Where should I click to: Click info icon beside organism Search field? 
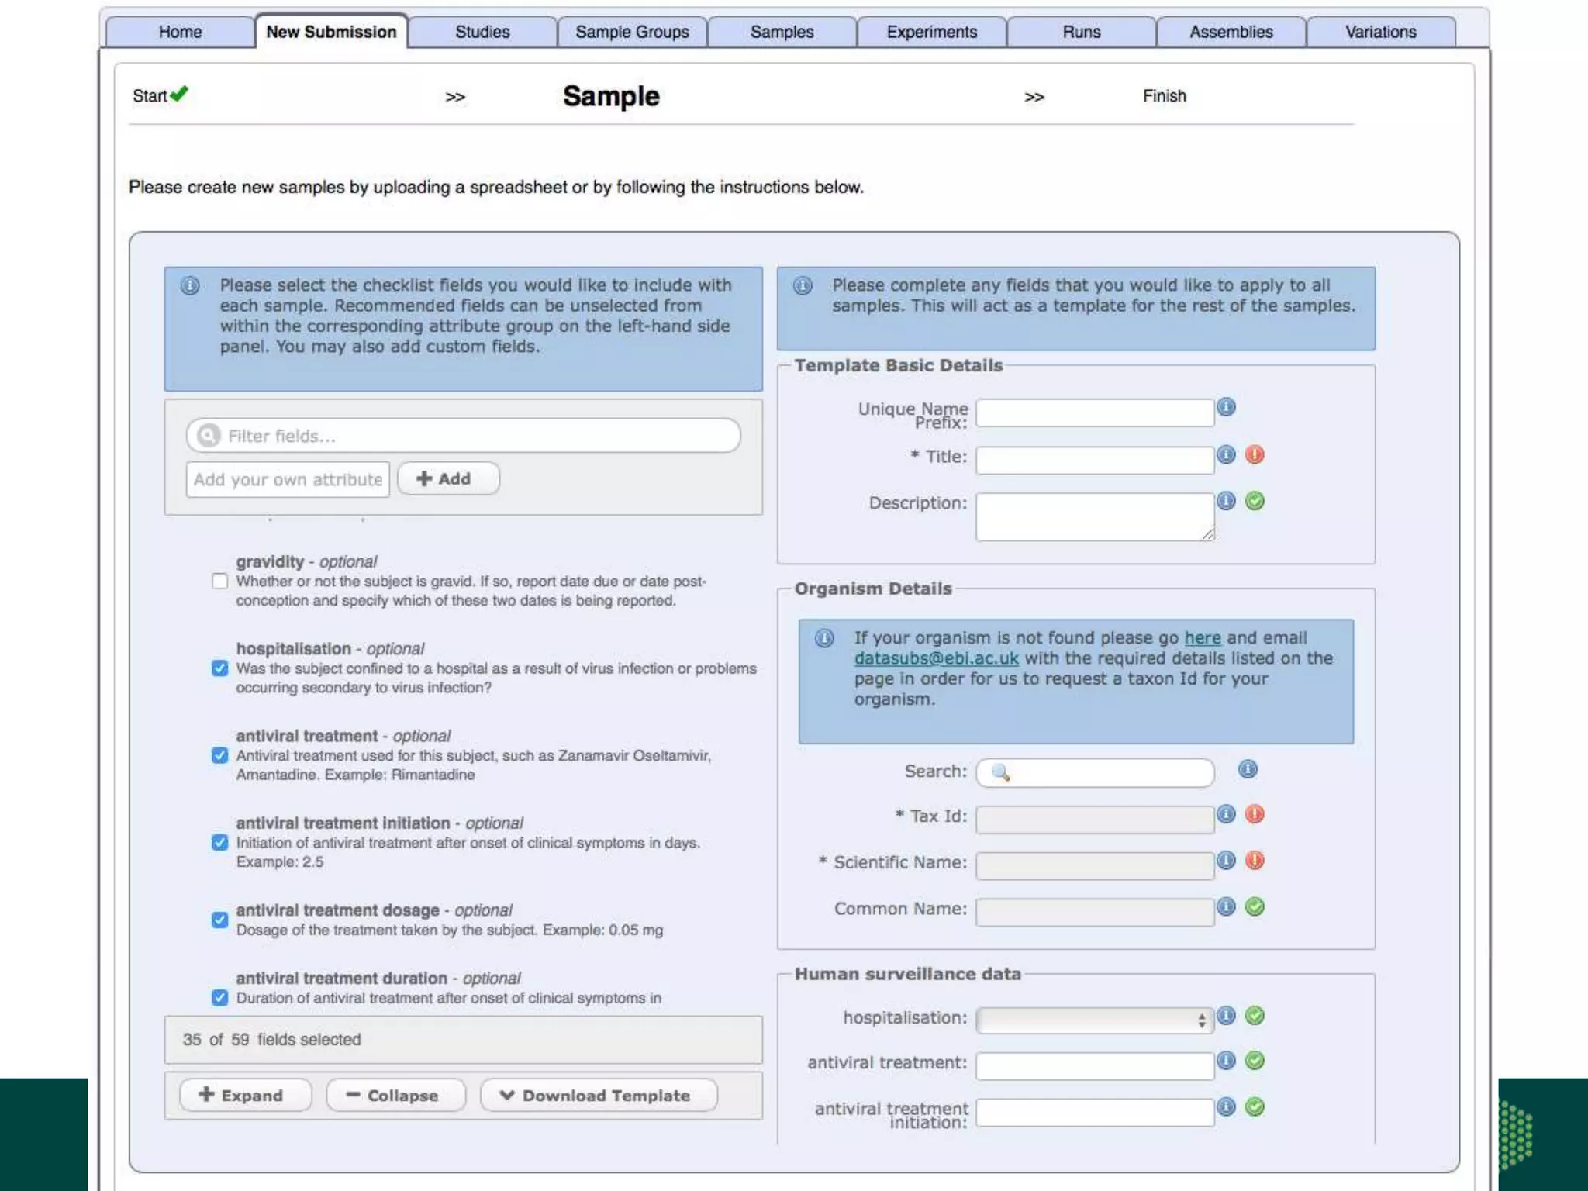coord(1248,769)
